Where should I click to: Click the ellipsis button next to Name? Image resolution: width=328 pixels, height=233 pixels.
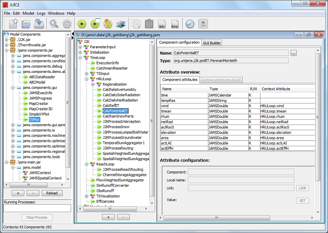coord(293,53)
